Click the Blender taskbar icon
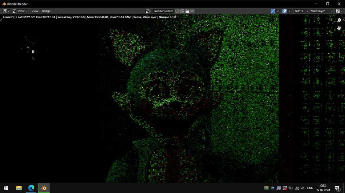Viewport: 345px width, 193px height. pyautogui.click(x=44, y=188)
